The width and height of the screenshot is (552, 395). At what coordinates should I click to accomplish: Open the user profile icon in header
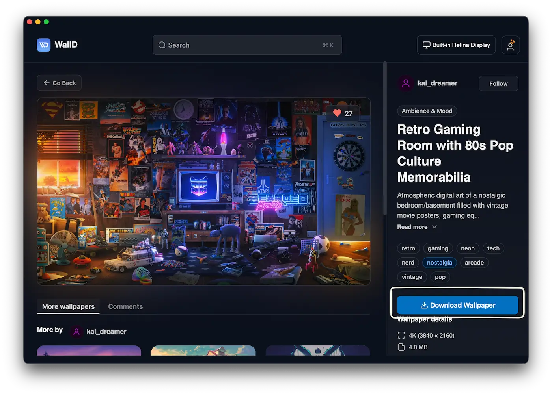[510, 45]
